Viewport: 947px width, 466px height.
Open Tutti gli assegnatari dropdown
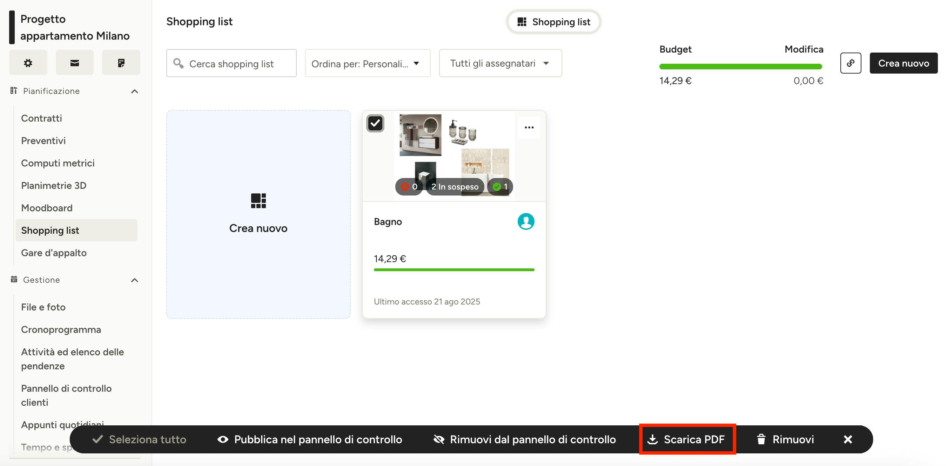coord(500,63)
